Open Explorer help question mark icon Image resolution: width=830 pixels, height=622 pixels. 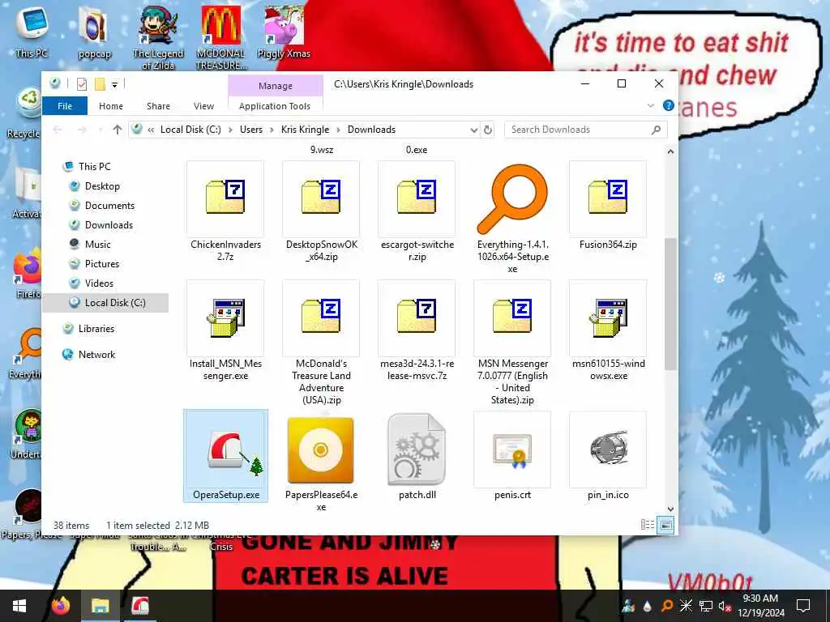(x=669, y=106)
